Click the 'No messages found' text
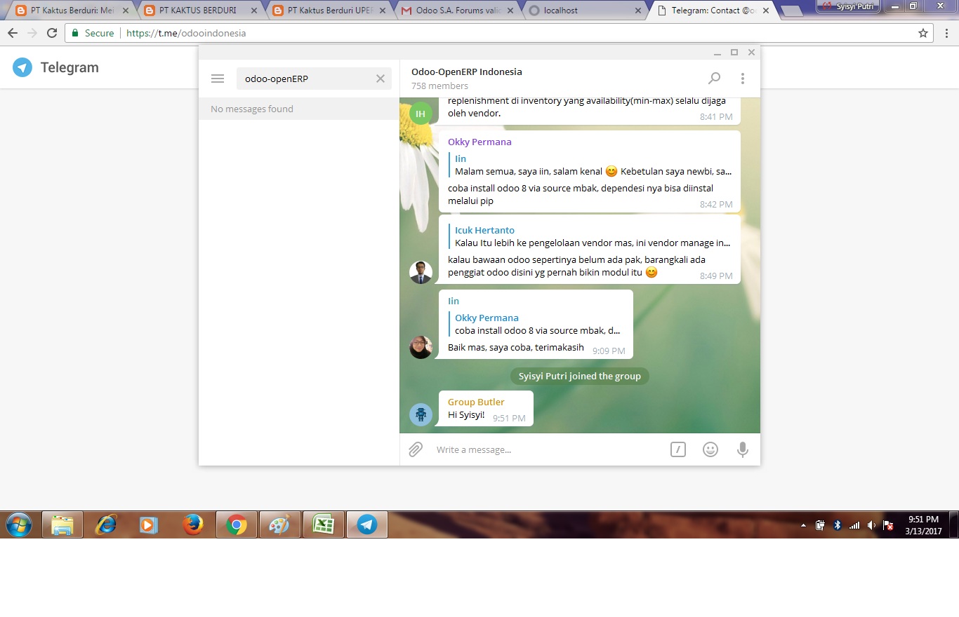The height and width of the screenshot is (617, 959). pos(252,109)
